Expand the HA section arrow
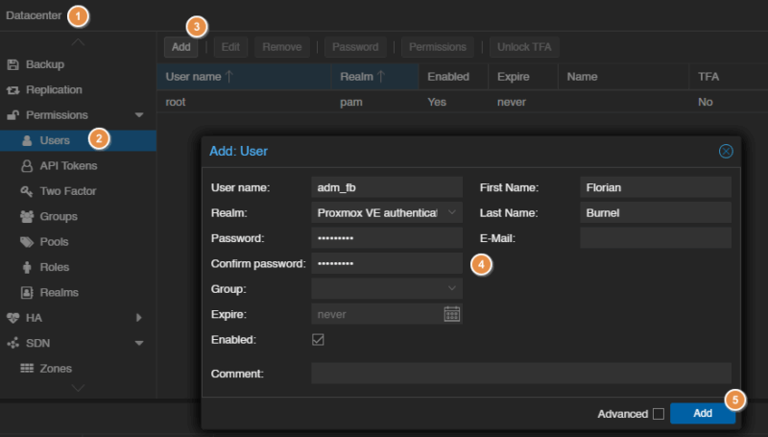This screenshot has height=437, width=768. 139,317
